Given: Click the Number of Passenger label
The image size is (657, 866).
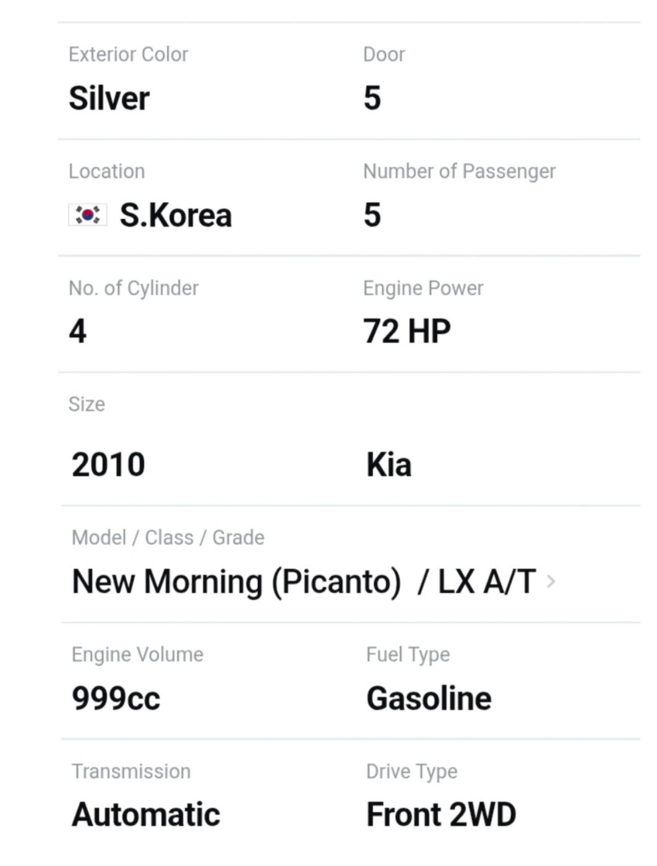Looking at the screenshot, I should [459, 171].
